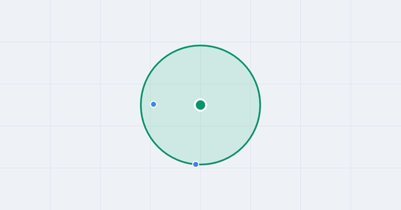Click the bottom-right grid intersection of the canvas
Screen dimensions: 401x210
[x=351, y=168]
